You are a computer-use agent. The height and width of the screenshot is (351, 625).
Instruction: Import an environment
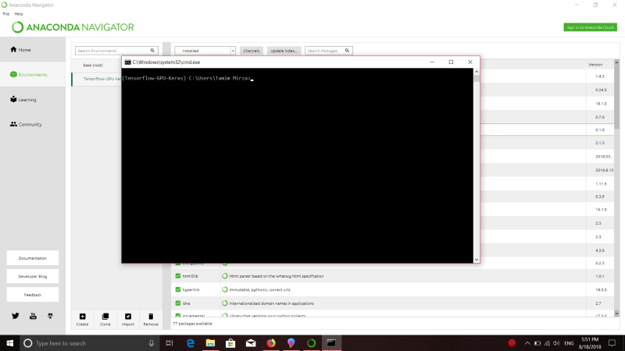point(128,320)
